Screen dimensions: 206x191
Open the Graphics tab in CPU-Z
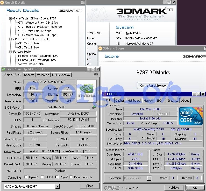coord(173,101)
